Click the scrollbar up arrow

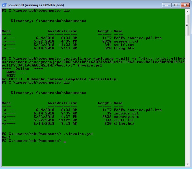(x=187, y=11)
